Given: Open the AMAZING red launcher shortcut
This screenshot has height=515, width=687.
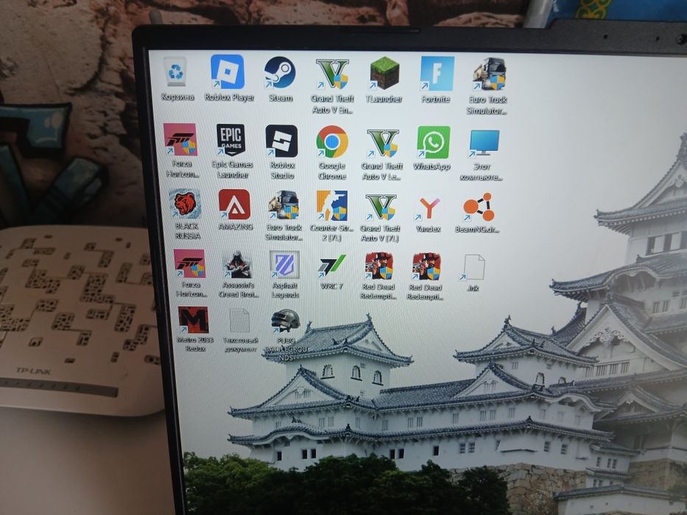Looking at the screenshot, I should click(234, 205).
